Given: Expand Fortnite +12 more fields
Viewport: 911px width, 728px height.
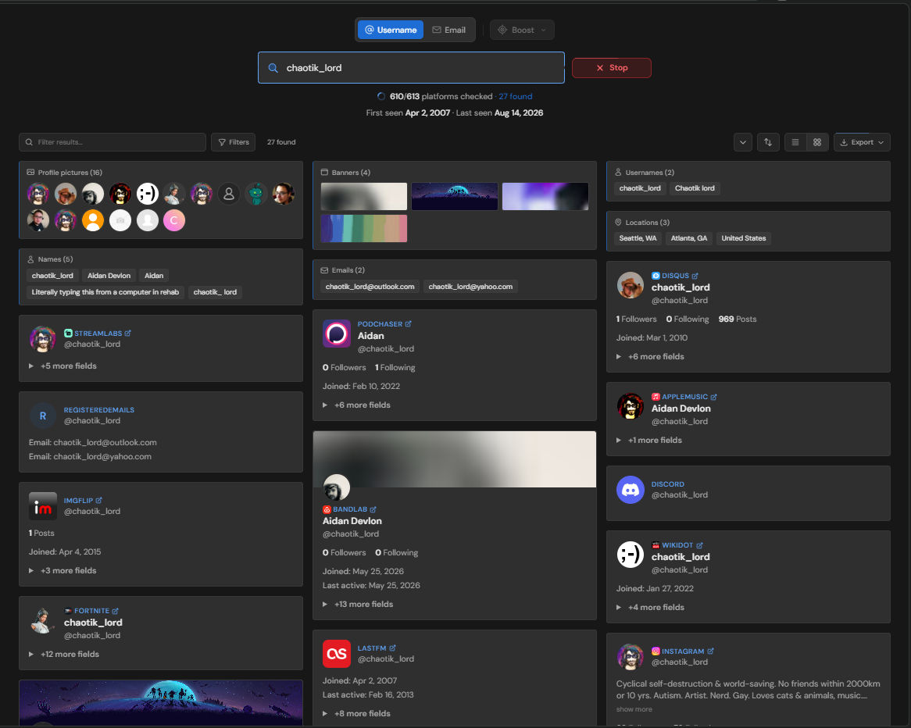Looking at the screenshot, I should click(x=64, y=655).
